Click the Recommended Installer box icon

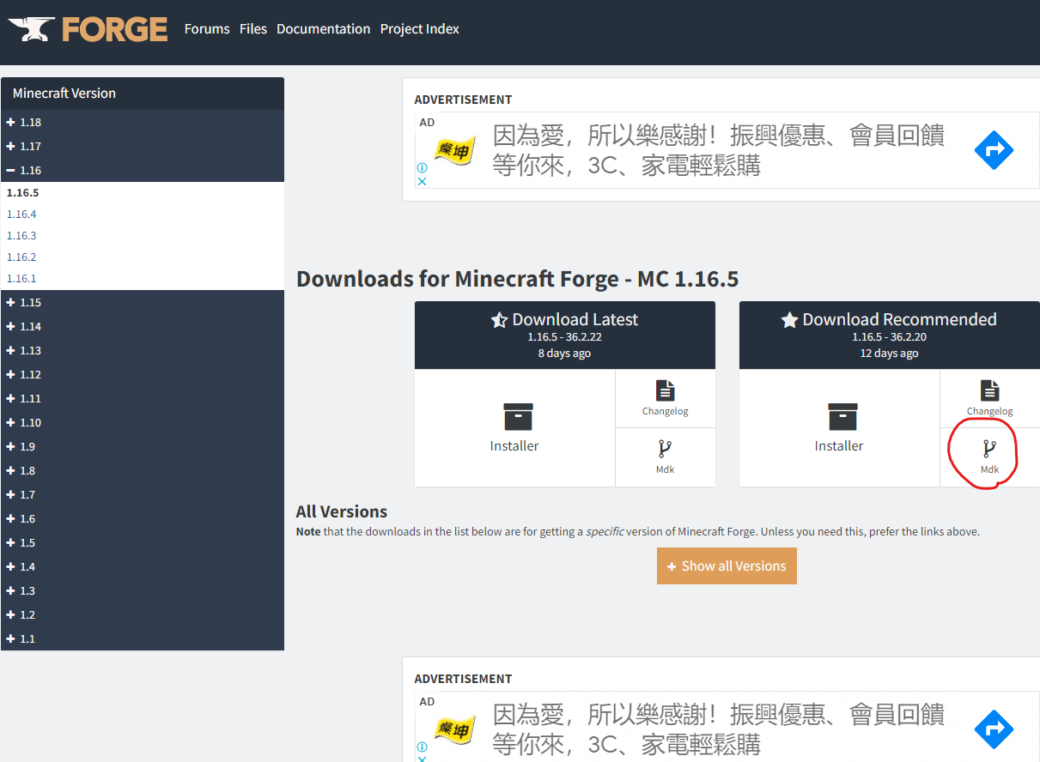(x=842, y=417)
